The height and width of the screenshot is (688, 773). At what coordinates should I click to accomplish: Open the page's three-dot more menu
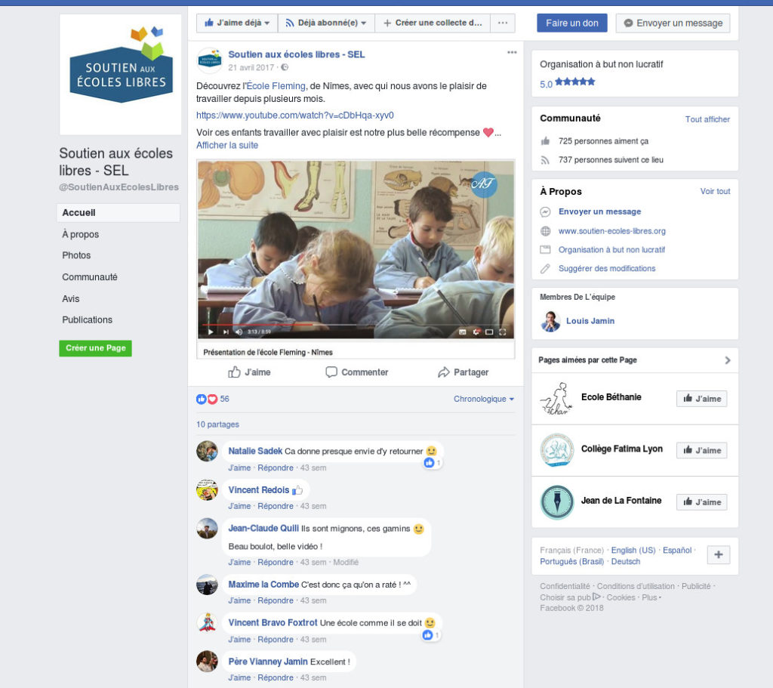click(x=502, y=23)
